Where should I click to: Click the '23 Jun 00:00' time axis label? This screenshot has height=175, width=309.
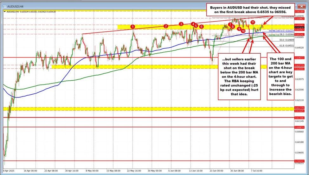pyautogui.click(x=216, y=171)
